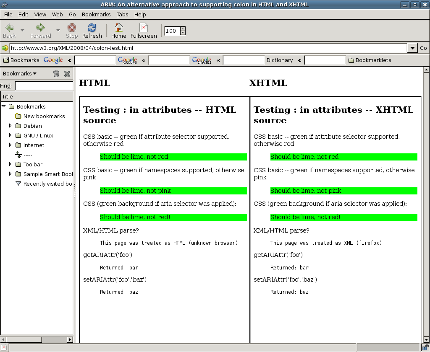Focus the Google search input field
This screenshot has width=430, height=352.
click(x=95, y=60)
